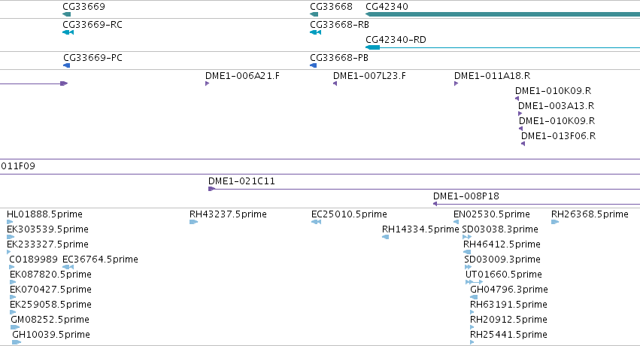
Task: Click the CG33668-PB coding glyph
Action: click(x=314, y=65)
